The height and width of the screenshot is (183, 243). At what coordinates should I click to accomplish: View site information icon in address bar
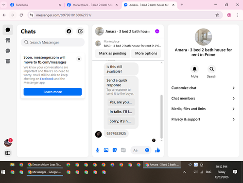pos(32,15)
